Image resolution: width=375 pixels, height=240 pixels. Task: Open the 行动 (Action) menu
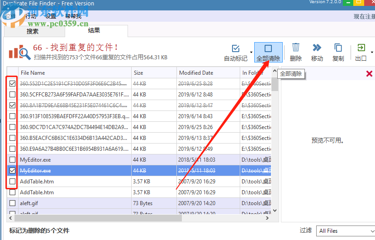click(x=31, y=16)
